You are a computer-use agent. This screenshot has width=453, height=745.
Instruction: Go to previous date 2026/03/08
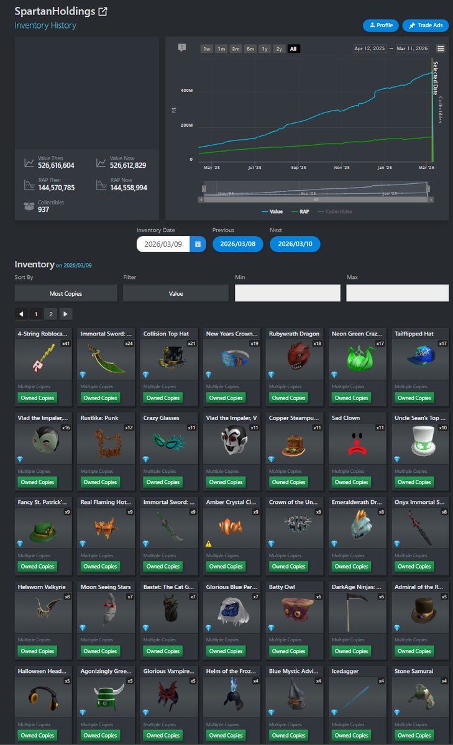[237, 244]
